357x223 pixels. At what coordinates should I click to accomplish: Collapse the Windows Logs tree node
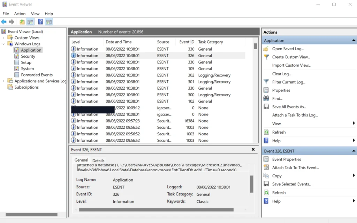(x=3, y=44)
